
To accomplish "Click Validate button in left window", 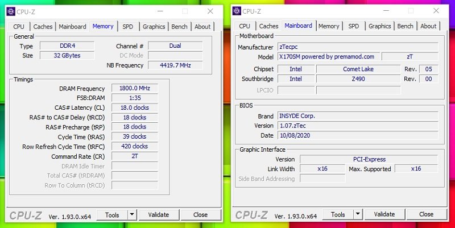I will point(159,215).
